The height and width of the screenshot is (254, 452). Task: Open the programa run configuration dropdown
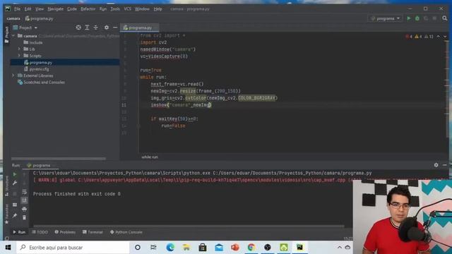tap(386, 18)
